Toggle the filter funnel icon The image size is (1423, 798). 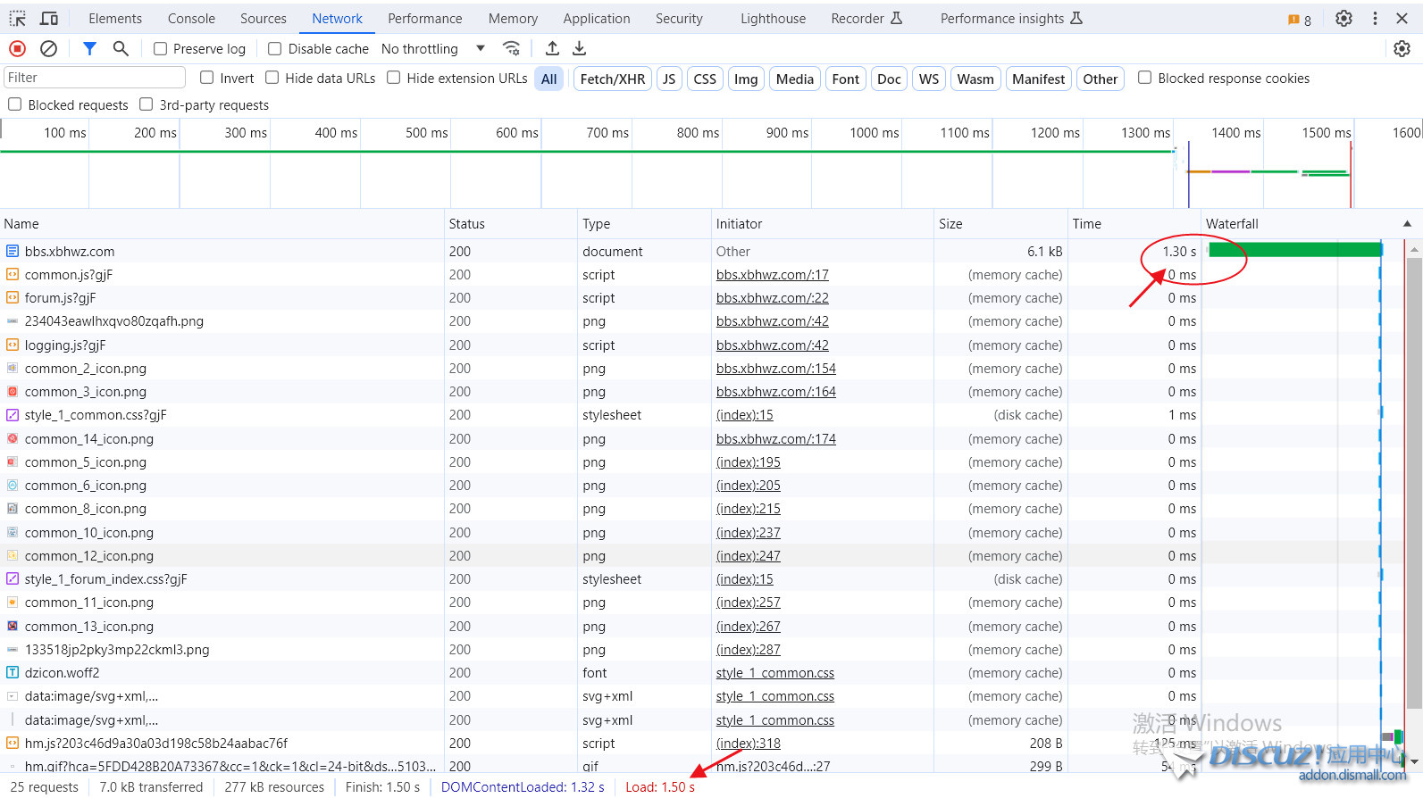[x=89, y=48]
